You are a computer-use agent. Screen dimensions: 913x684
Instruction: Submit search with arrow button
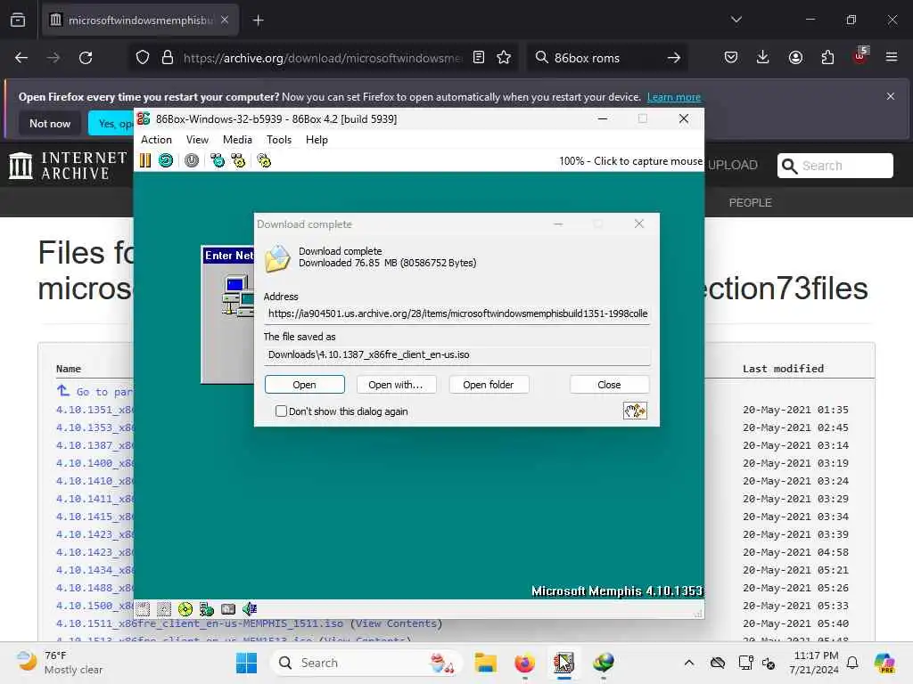tap(674, 58)
